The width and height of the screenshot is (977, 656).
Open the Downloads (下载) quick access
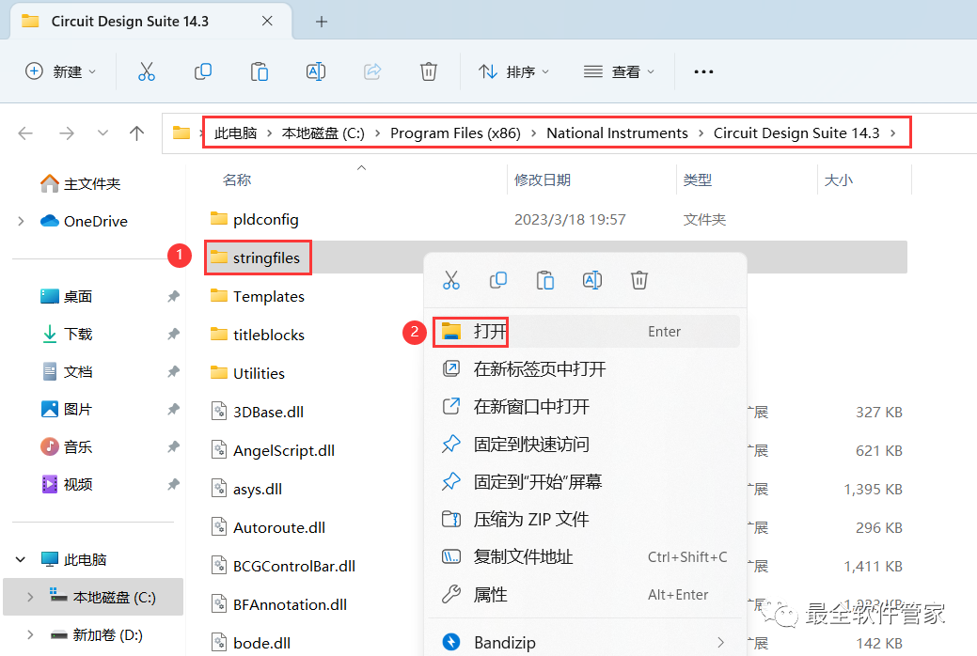click(66, 334)
